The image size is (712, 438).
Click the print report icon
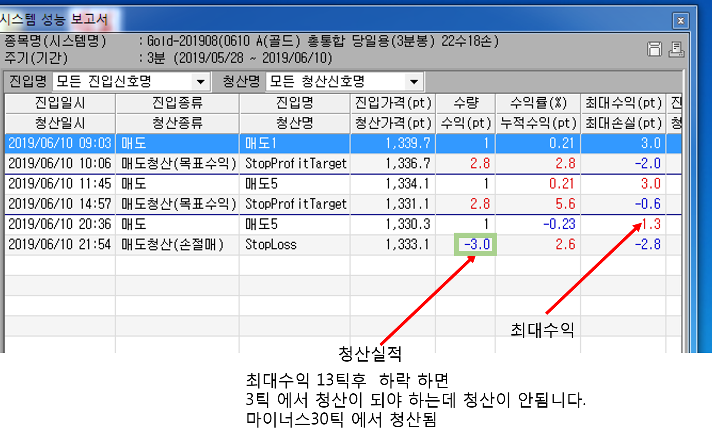click(x=676, y=49)
